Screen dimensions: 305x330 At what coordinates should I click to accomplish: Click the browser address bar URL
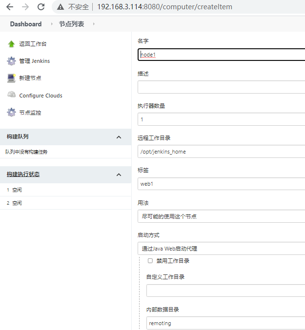[x=164, y=7]
